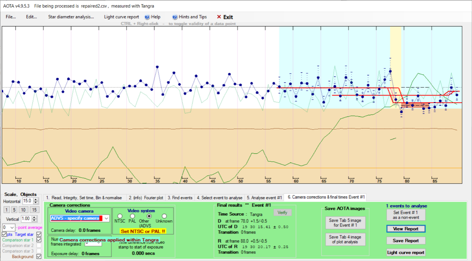Open the Video camera dropdown

pos(107,218)
